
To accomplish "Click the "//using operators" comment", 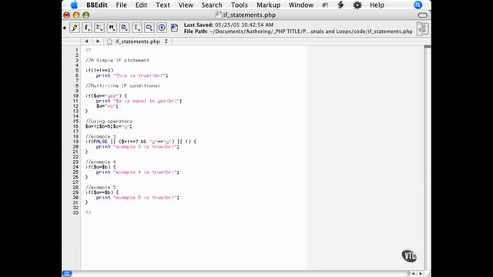I will 109,122.
